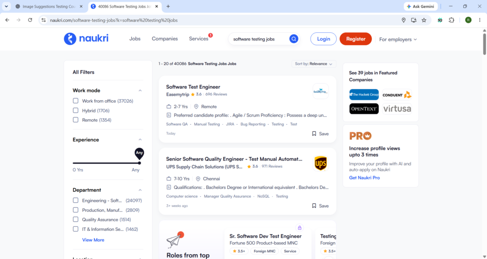The image size is (487, 259).
Task: Click the OpenText company logo
Action: pos(364,109)
